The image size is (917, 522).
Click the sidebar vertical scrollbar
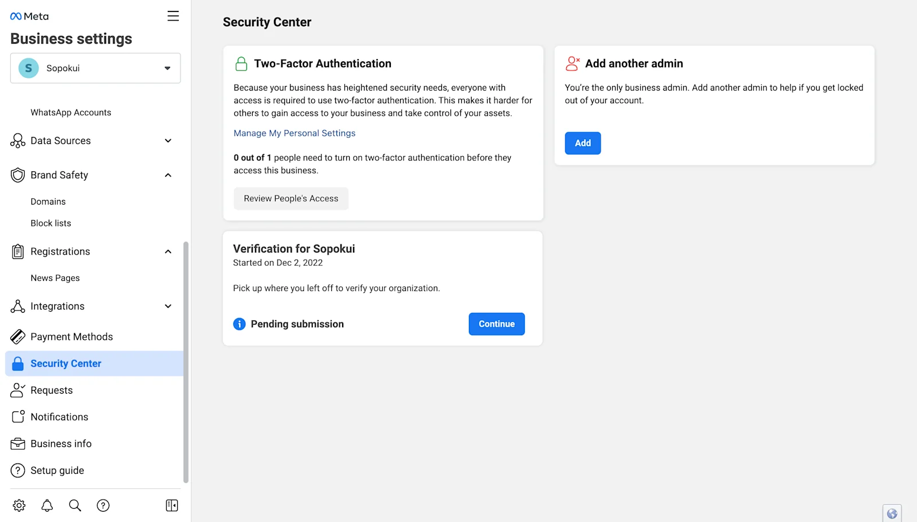186,362
